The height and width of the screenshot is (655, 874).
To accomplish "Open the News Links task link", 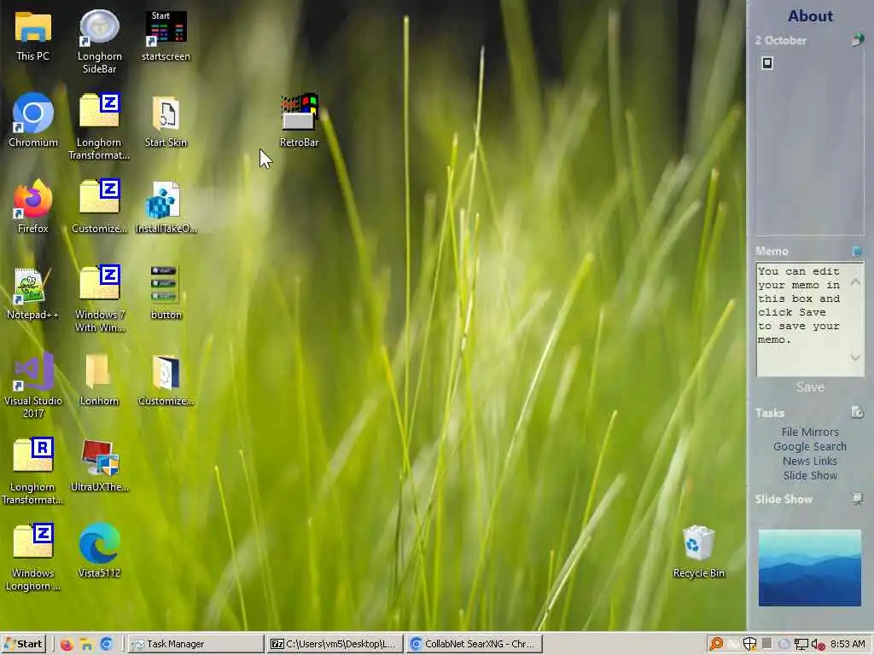I will click(x=810, y=461).
